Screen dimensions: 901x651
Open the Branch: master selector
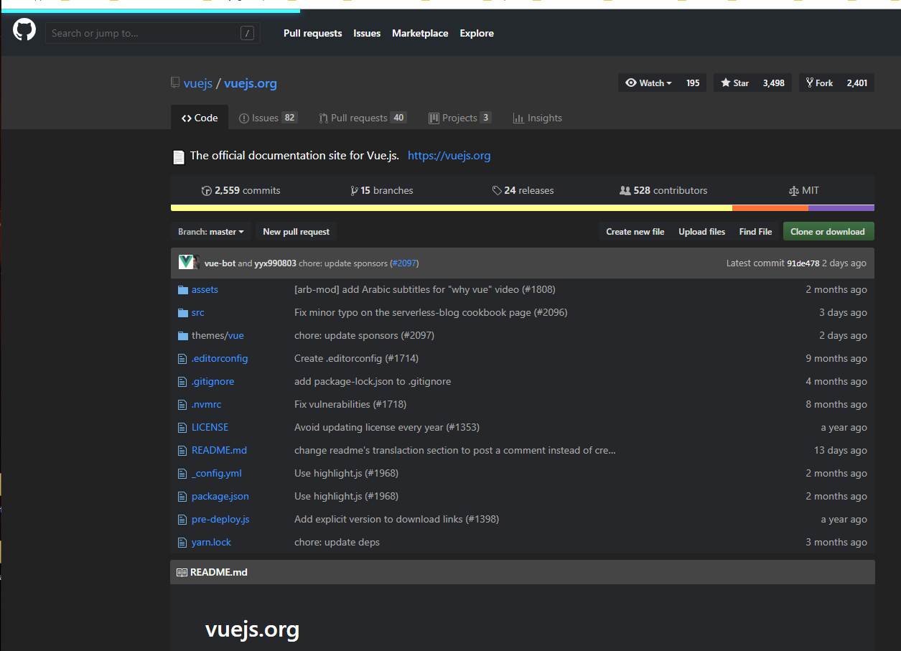[x=211, y=232]
